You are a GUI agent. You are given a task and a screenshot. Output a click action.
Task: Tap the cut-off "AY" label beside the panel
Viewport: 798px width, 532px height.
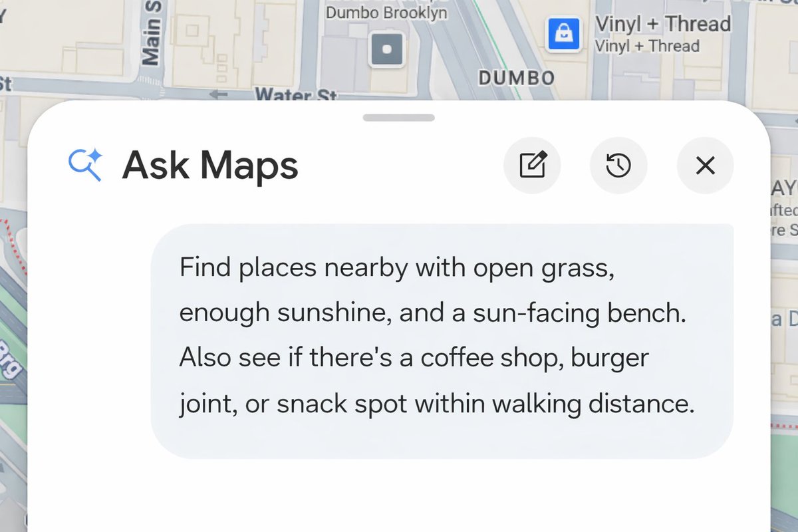click(785, 190)
